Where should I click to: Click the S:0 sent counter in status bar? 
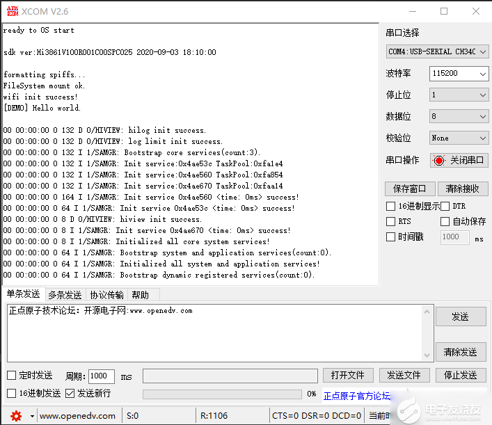click(x=133, y=416)
